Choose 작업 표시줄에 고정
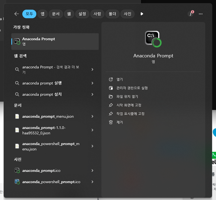The height and width of the screenshot is (200, 216). [130, 114]
